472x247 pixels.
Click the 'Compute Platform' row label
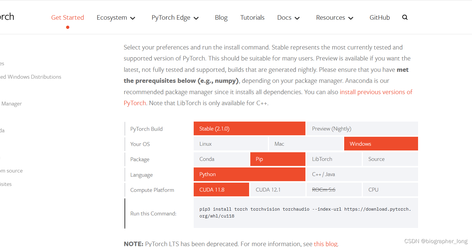point(152,190)
